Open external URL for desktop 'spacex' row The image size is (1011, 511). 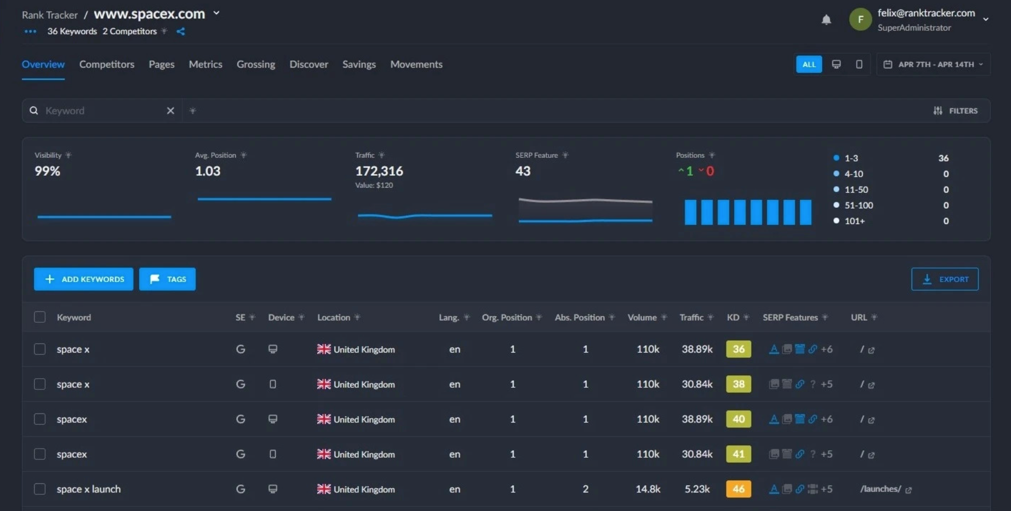pos(871,420)
